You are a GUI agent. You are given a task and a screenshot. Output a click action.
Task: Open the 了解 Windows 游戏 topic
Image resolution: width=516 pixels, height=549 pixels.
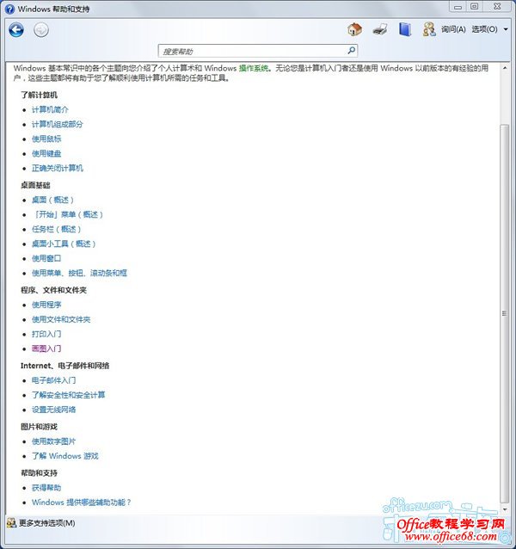point(65,456)
